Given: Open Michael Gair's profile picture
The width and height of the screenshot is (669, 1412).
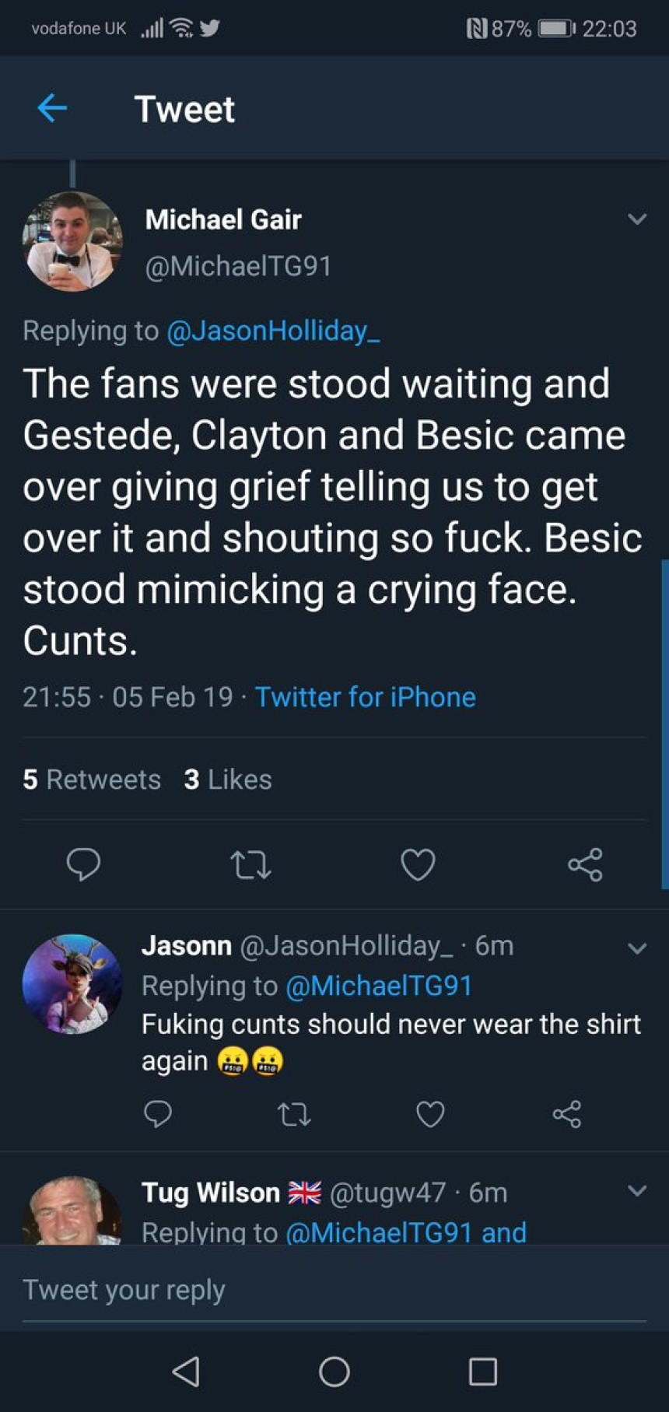Looking at the screenshot, I should tap(72, 241).
